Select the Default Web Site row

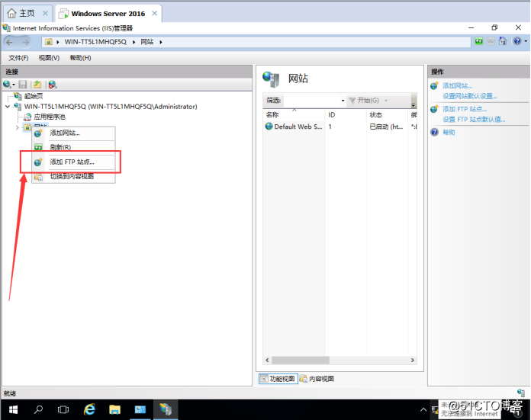point(340,127)
